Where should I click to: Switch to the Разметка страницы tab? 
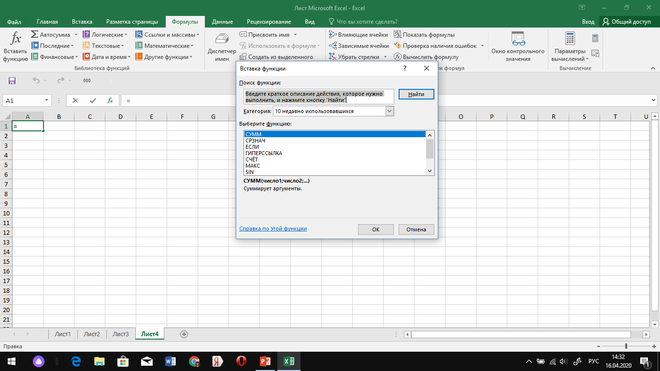coord(132,22)
